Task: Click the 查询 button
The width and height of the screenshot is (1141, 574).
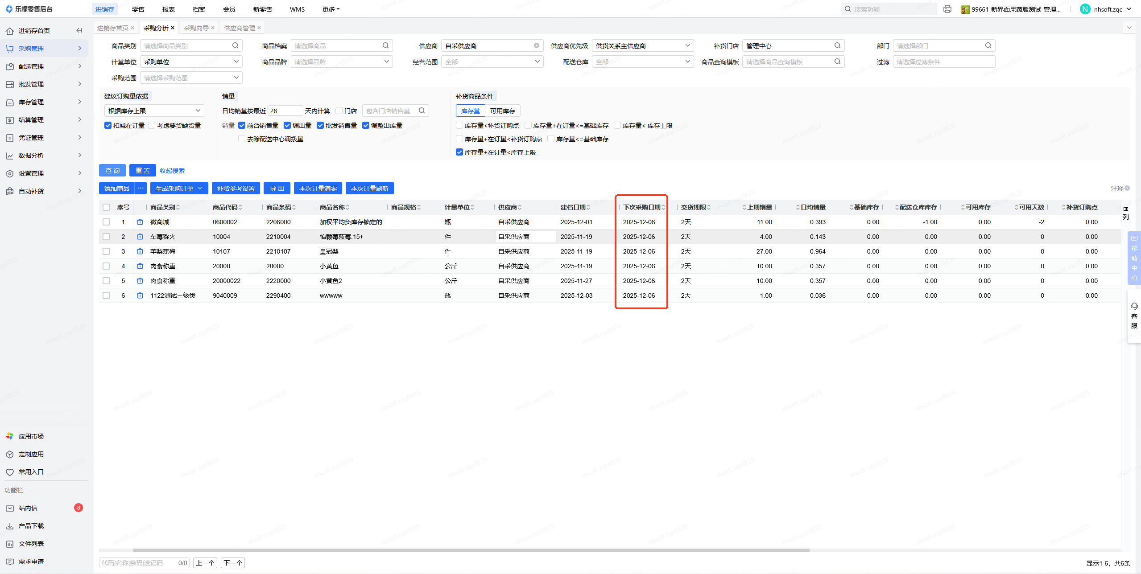Action: 112,170
